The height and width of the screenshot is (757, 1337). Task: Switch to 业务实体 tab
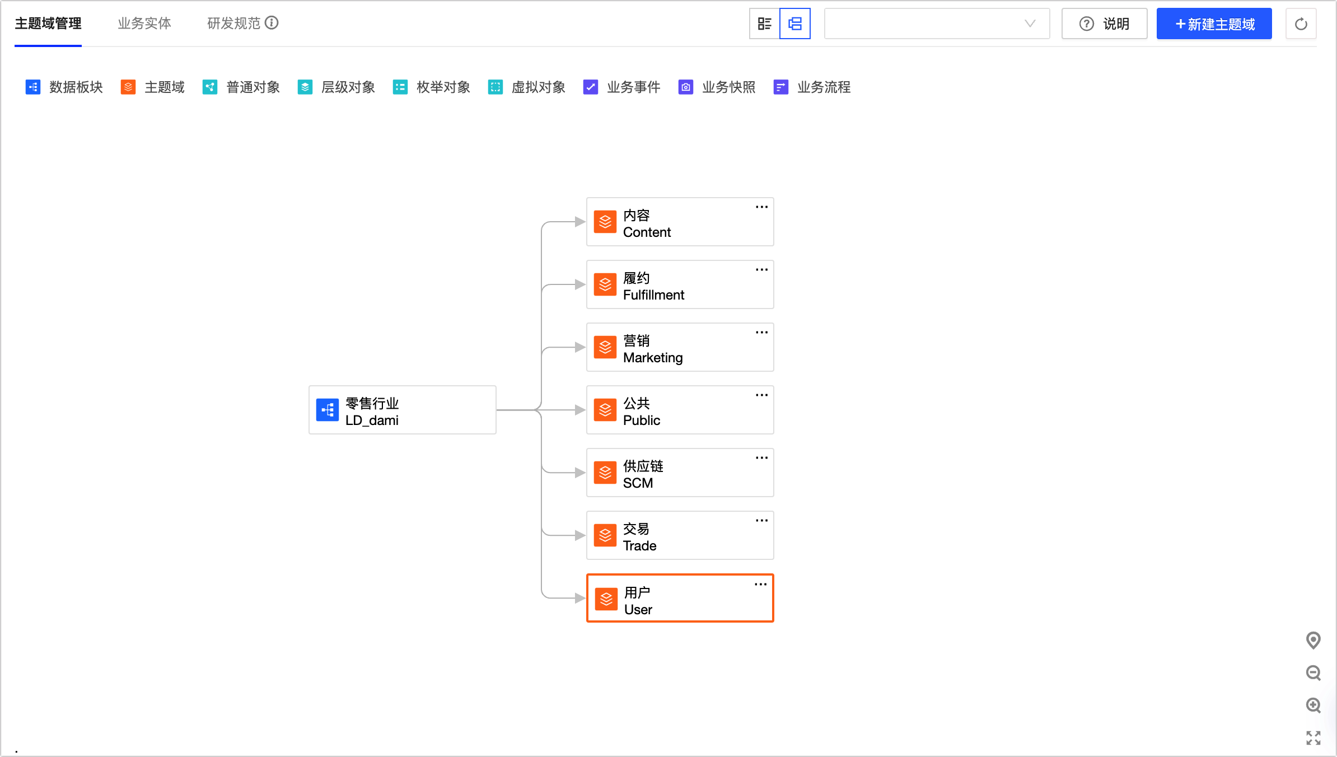pos(144,24)
